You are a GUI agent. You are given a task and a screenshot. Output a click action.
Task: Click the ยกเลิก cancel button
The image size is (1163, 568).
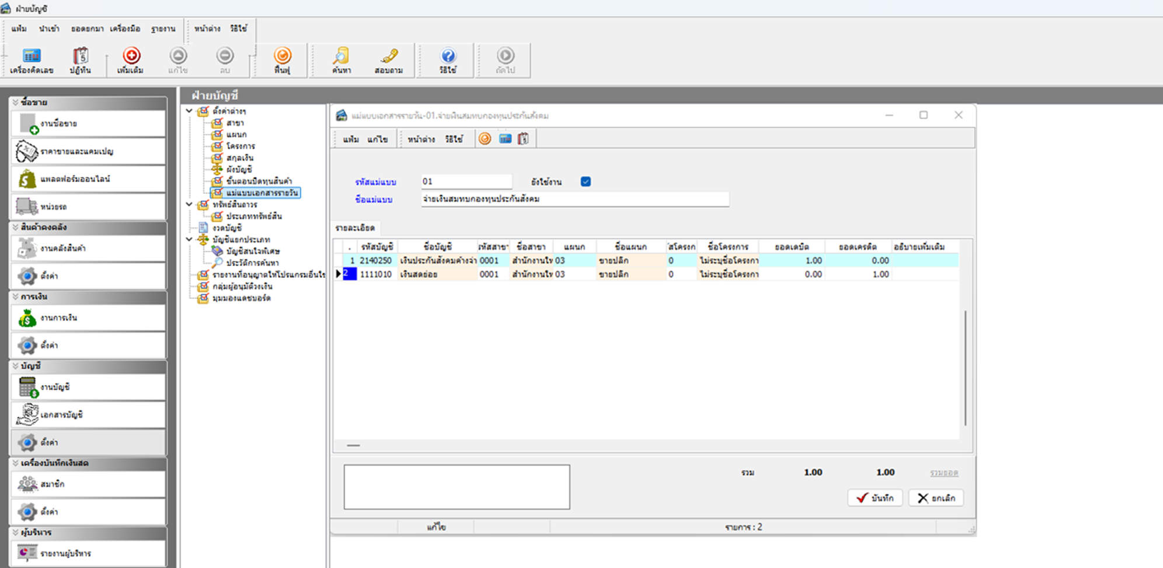[936, 498]
